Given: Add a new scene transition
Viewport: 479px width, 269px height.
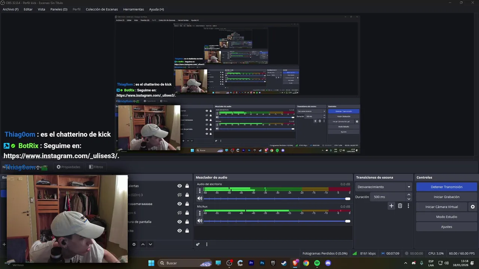Looking at the screenshot, I should coord(391,206).
